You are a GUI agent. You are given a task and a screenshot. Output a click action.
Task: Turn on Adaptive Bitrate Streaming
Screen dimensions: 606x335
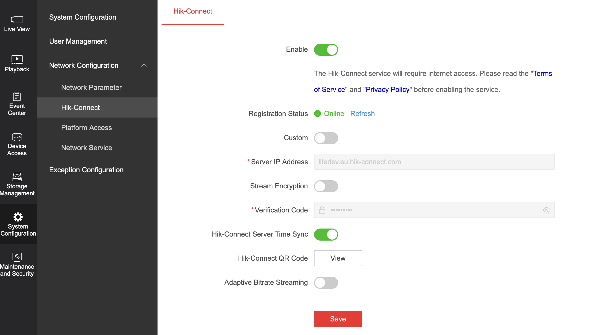pyautogui.click(x=326, y=283)
